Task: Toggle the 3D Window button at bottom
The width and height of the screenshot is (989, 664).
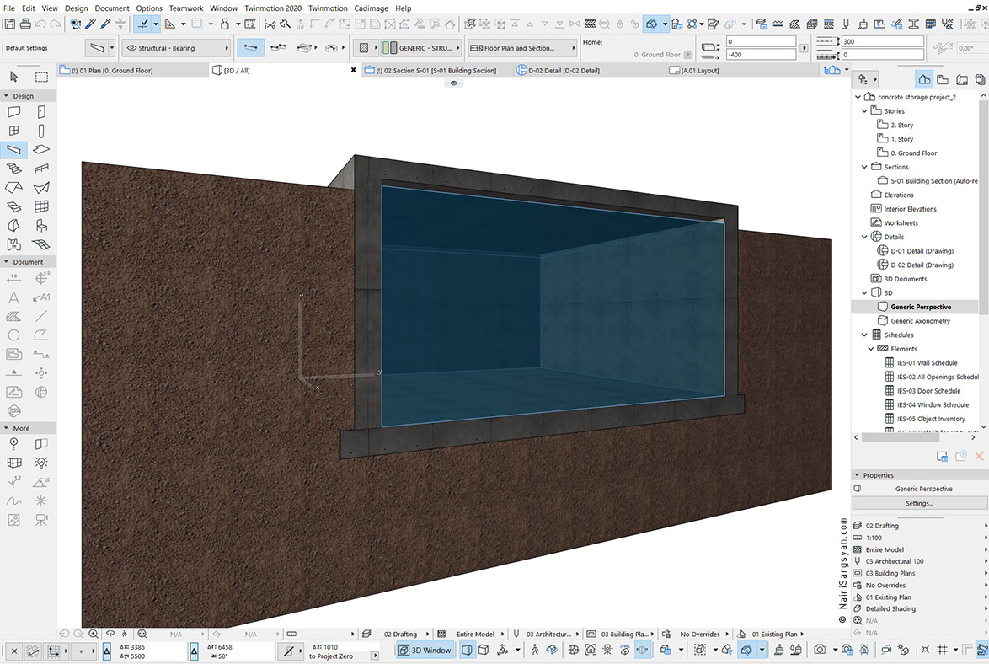Action: coord(425,650)
